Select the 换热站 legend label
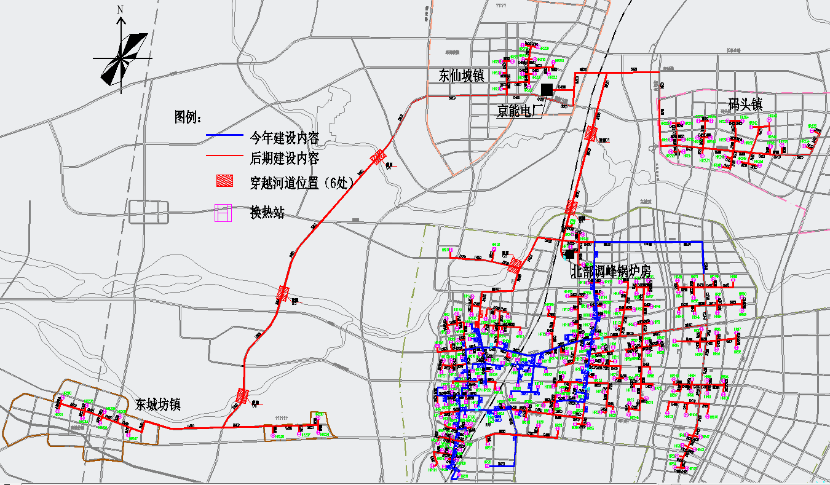Viewport: 830px width, 485px height. click(267, 213)
